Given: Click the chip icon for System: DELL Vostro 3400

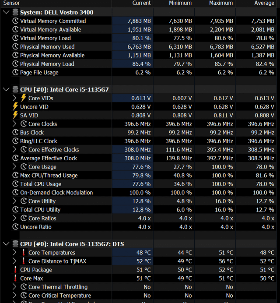Looking at the screenshot, I should 15,12.
